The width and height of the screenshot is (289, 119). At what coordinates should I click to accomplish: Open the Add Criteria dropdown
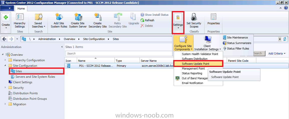point(277,53)
